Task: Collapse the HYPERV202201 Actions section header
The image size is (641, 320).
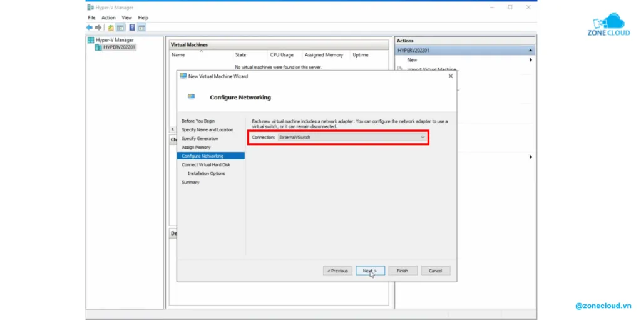Action: tap(531, 50)
